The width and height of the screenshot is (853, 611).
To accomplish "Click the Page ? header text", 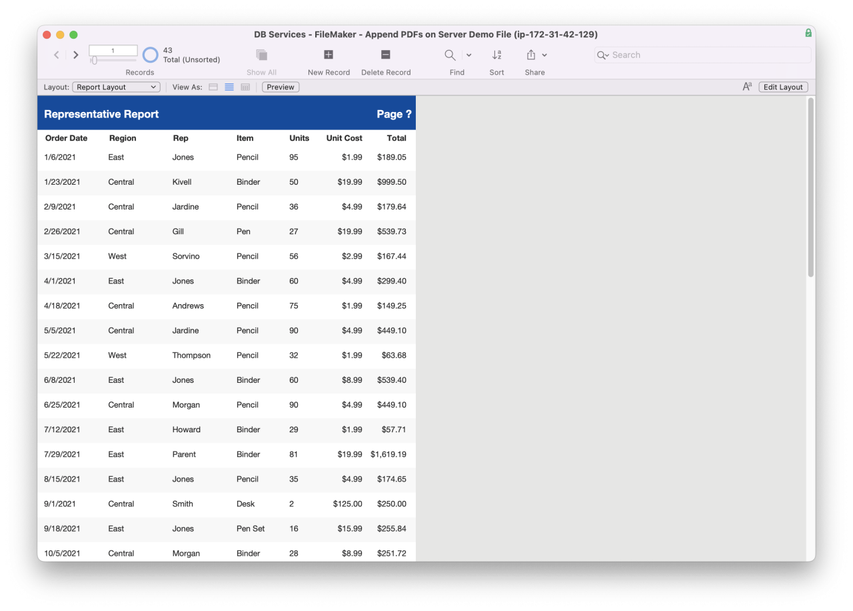I will (394, 114).
